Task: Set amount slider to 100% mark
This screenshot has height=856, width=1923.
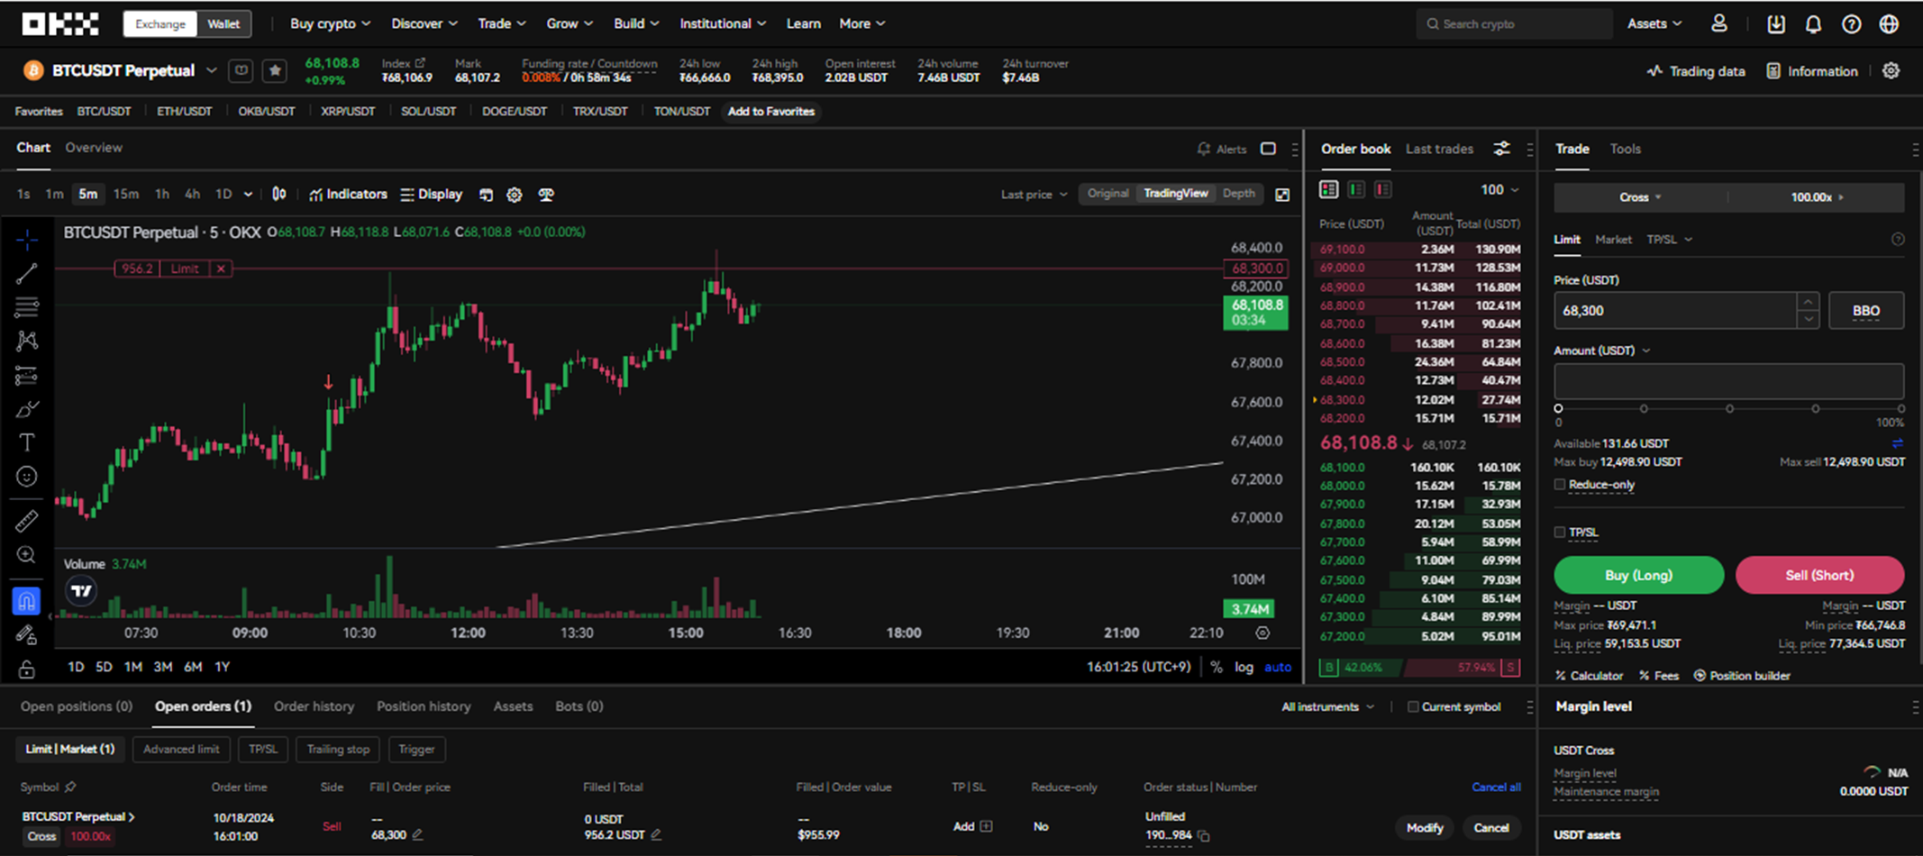Action: 1900,409
